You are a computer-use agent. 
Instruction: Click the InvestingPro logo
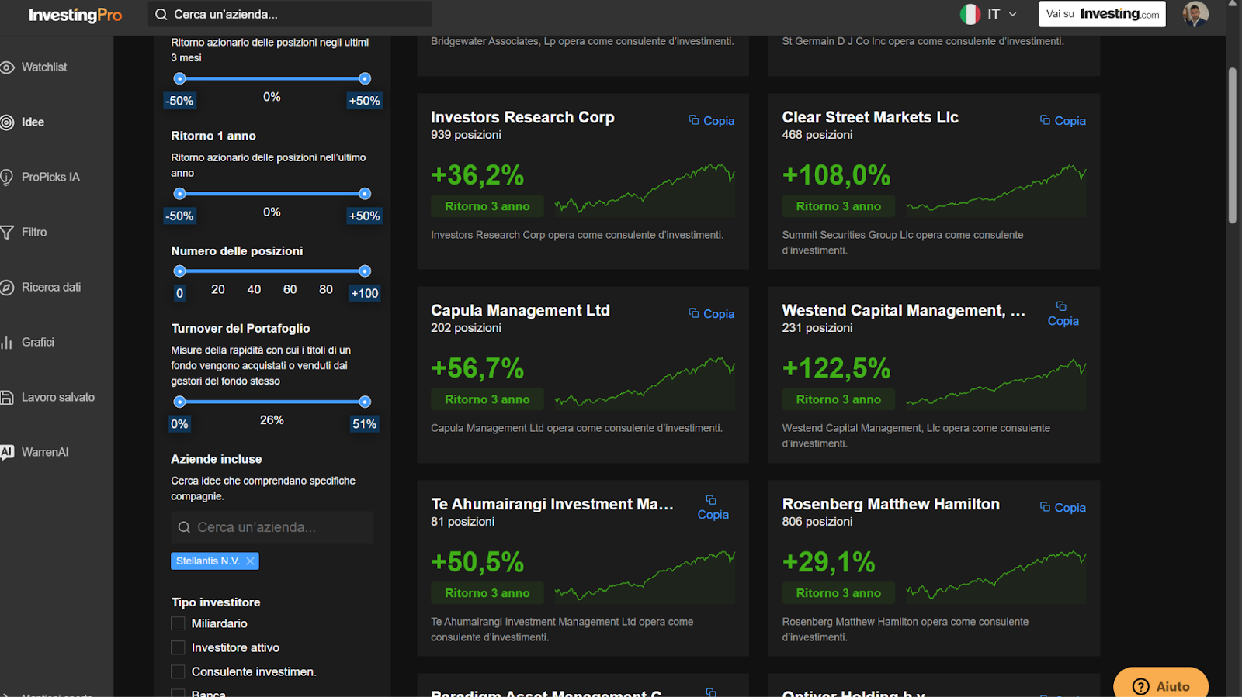tap(75, 15)
